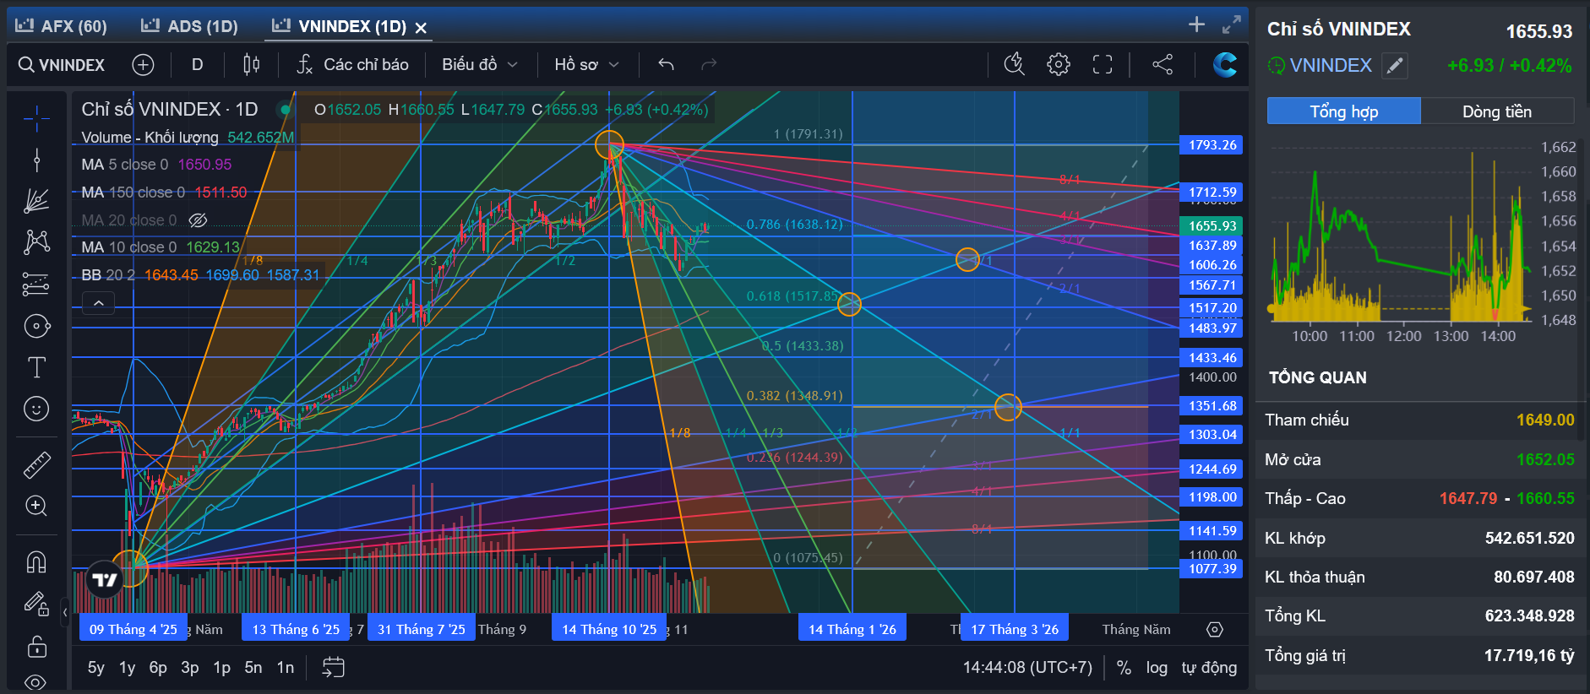Click the edit pencil next to VNINDEX
The image size is (1590, 694).
tap(1395, 66)
